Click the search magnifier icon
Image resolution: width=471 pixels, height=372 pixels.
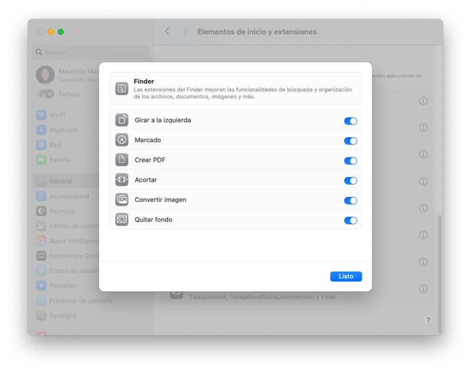[39, 52]
